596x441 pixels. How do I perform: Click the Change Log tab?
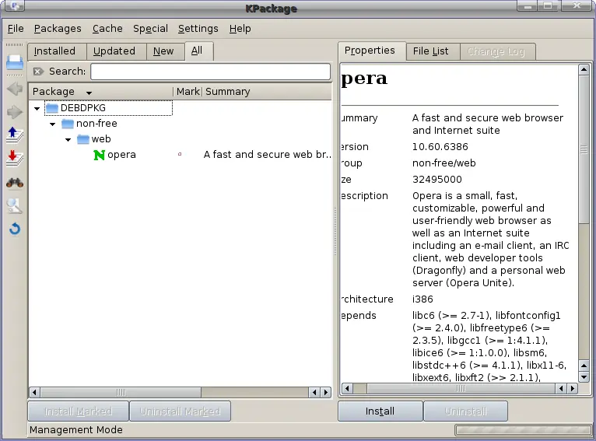tap(498, 51)
